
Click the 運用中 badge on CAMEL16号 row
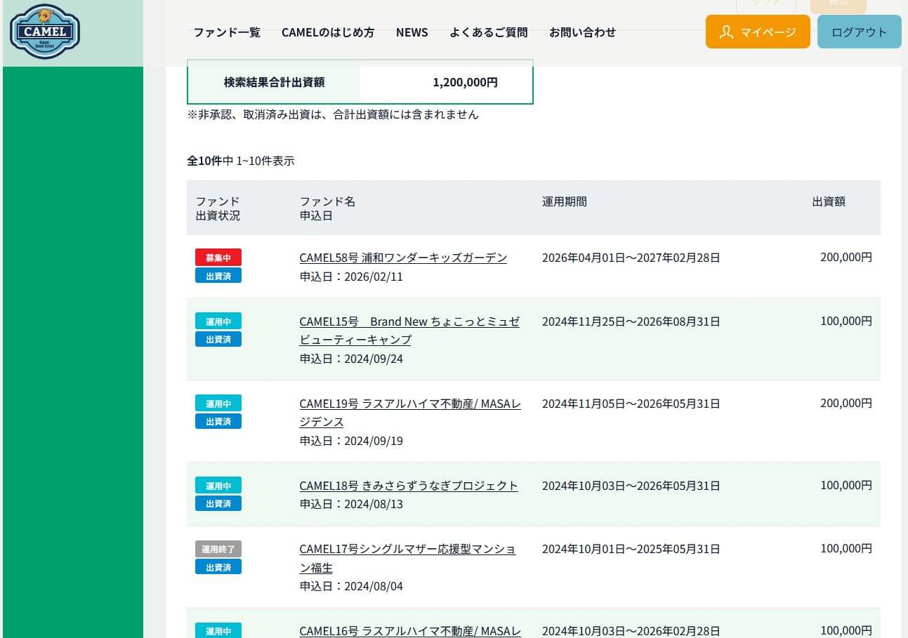(218, 631)
